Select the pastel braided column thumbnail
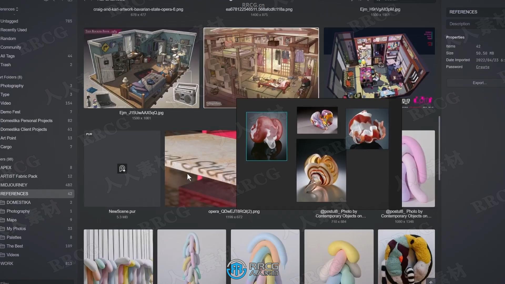 192,257
